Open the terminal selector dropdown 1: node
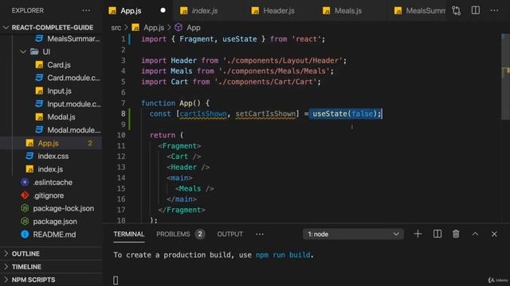The width and height of the screenshot is (510, 286). tap(353, 234)
